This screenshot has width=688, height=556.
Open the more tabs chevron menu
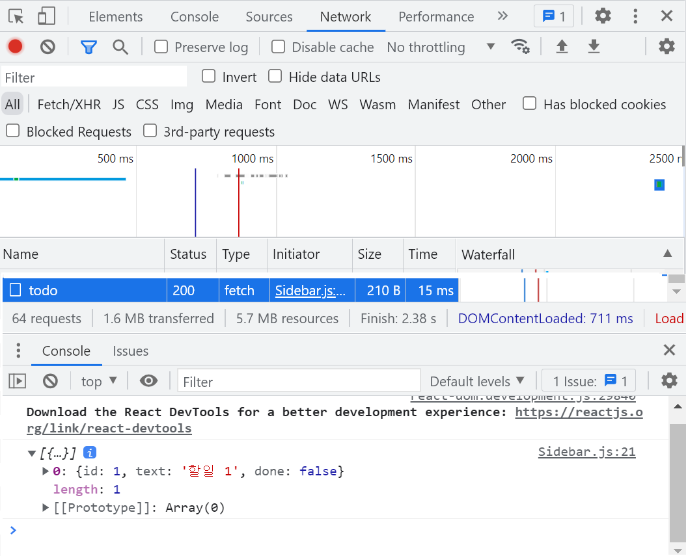point(502,16)
